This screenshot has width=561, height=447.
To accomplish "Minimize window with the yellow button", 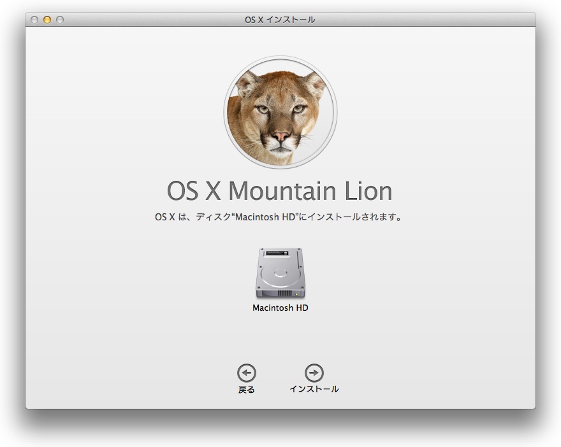I will (x=47, y=20).
